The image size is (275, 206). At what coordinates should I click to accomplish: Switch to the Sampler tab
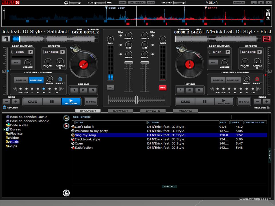(x=121, y=111)
